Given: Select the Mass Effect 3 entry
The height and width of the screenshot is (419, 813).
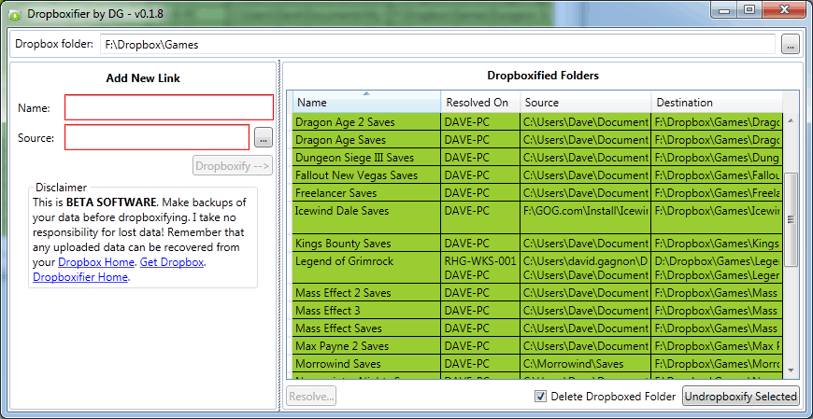Looking at the screenshot, I should click(x=365, y=311).
